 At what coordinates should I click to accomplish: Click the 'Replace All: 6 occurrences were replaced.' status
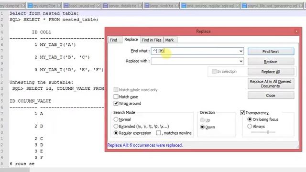point(145,145)
